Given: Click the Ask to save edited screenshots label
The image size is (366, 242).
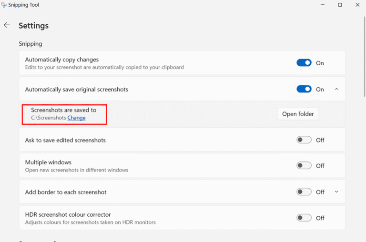Looking at the screenshot, I should (65, 140).
